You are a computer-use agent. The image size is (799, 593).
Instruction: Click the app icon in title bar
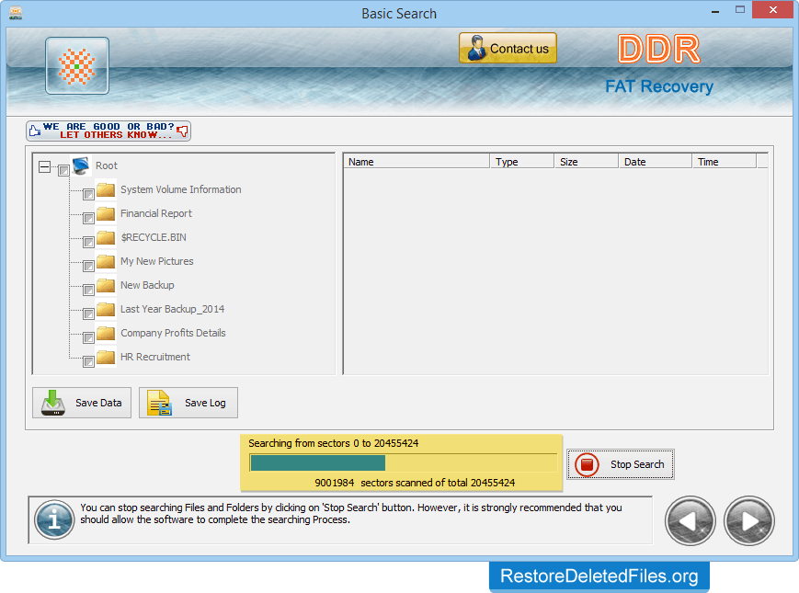coord(16,13)
